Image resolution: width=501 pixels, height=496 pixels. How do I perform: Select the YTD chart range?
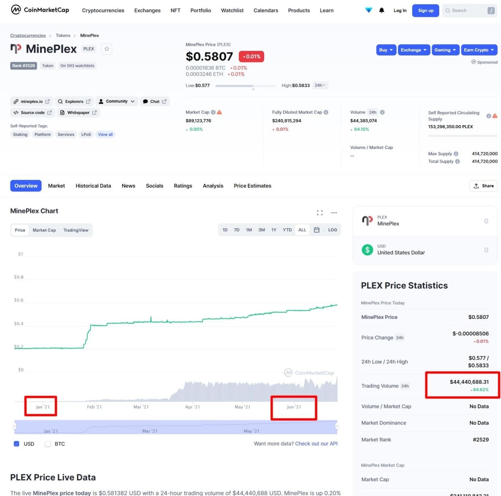point(287,230)
